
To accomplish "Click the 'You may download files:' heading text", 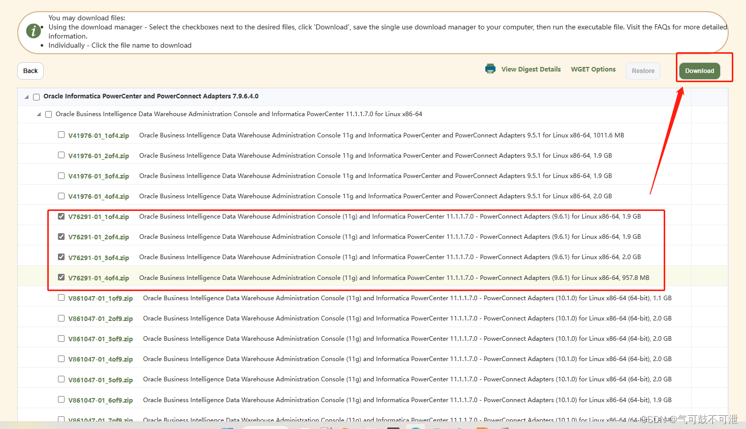I will pyautogui.click(x=87, y=18).
